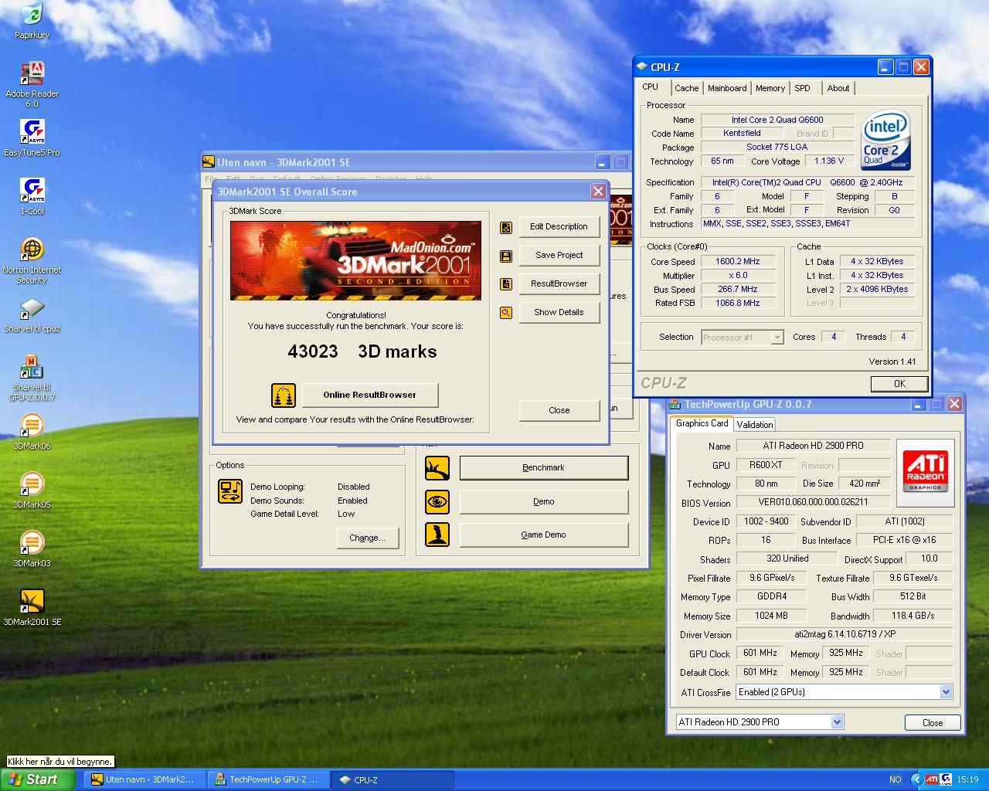Open Norton Internet Security icon
This screenshot has height=791, width=989.
pyautogui.click(x=32, y=250)
